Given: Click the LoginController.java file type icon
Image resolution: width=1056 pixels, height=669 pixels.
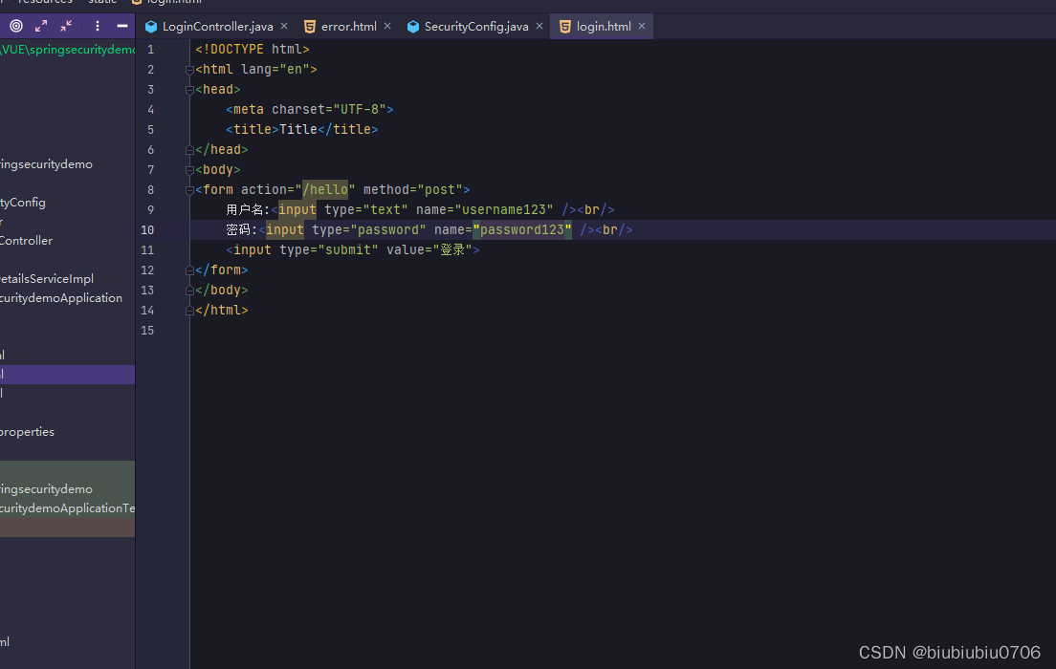Looking at the screenshot, I should (x=151, y=26).
